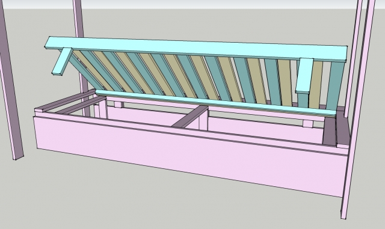Select the tan slat beside the cyan block
385x229 pixels.
tap(315, 85)
